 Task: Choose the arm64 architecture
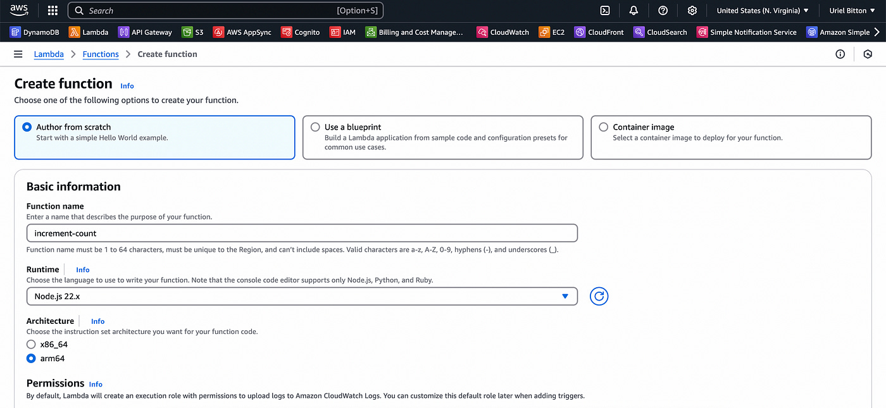pos(31,359)
